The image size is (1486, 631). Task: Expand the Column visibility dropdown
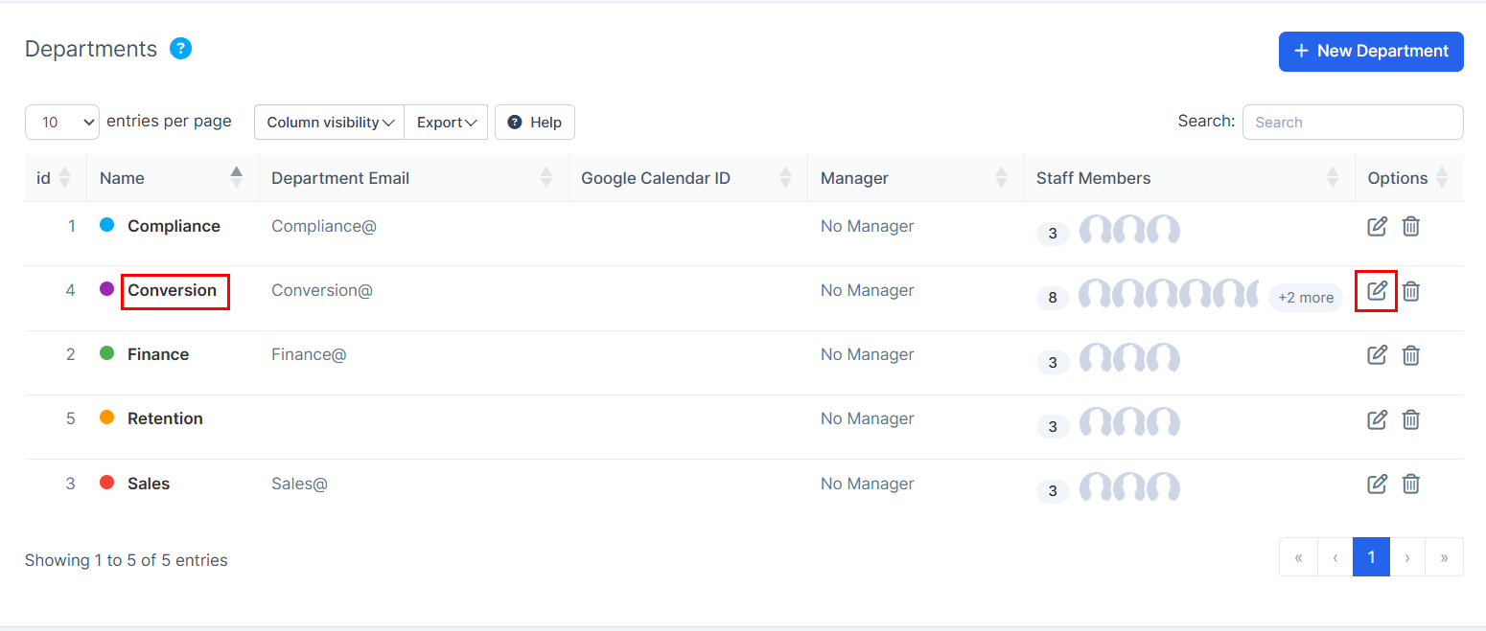pos(330,123)
